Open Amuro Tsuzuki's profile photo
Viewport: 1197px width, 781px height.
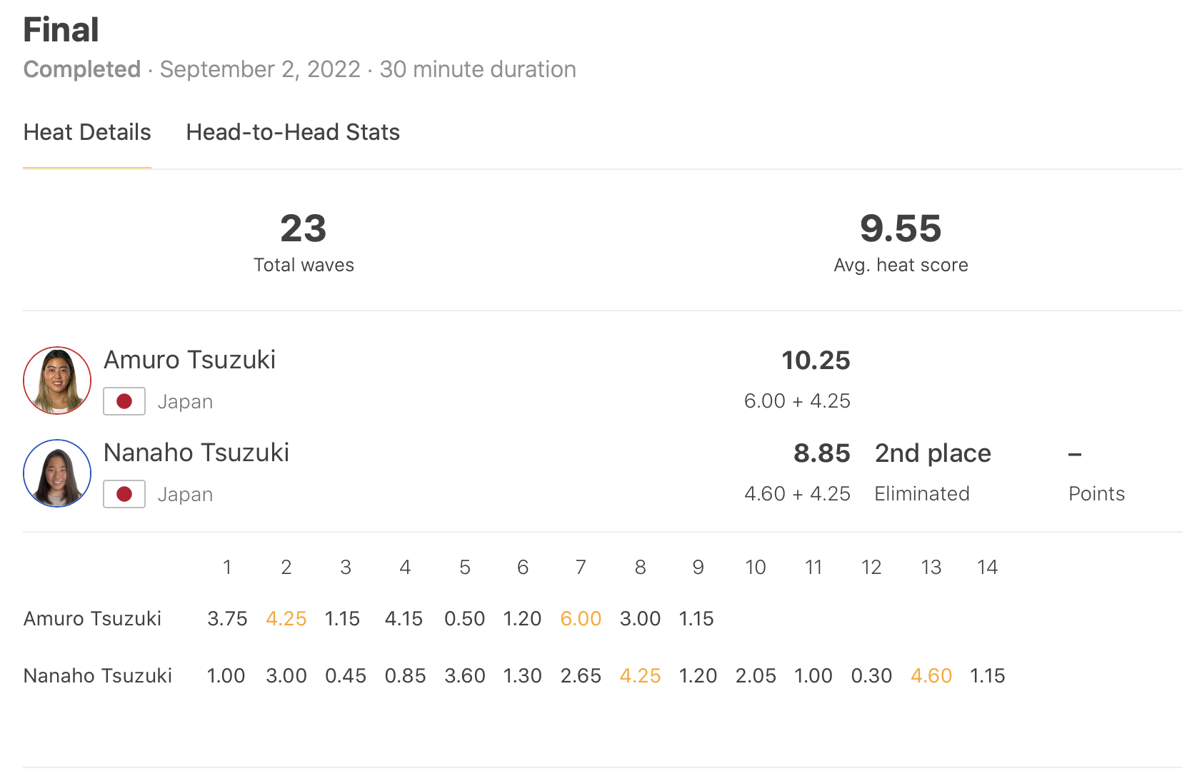click(57, 381)
